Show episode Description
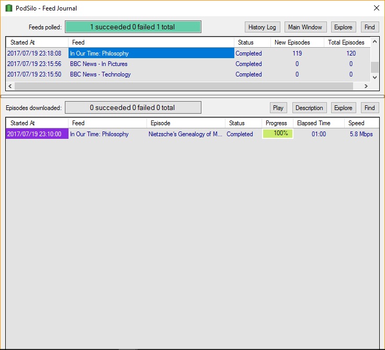Image resolution: width=385 pixels, height=350 pixels. click(309, 108)
